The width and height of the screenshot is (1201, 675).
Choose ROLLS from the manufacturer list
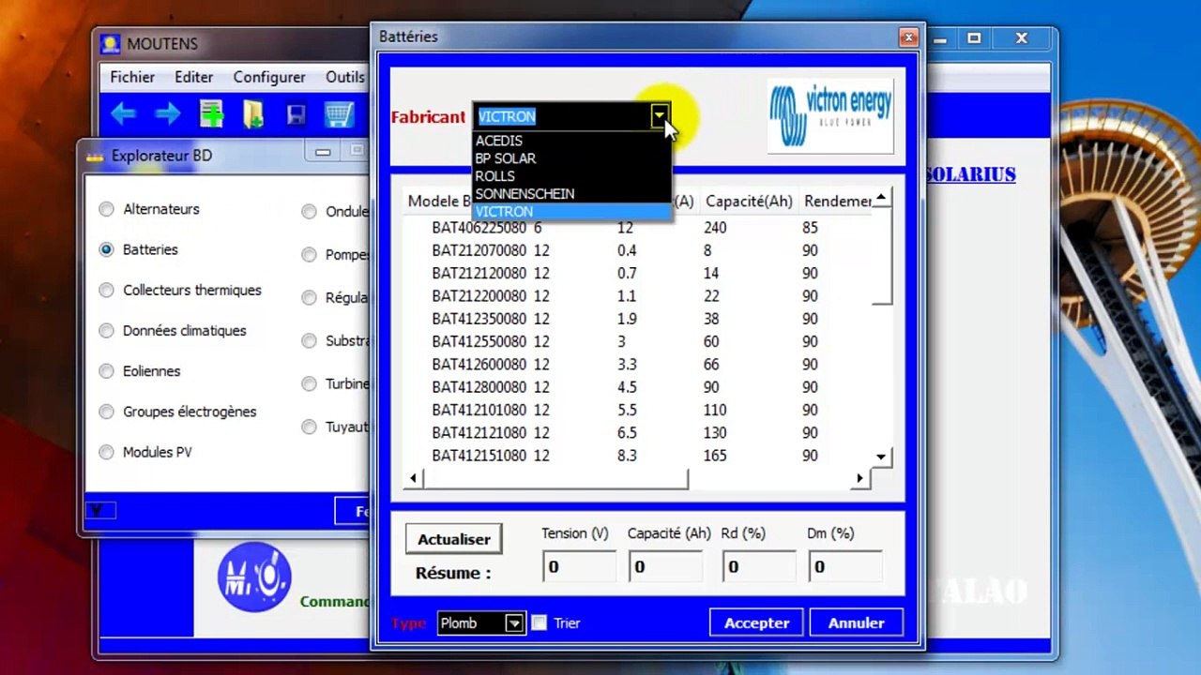pyautogui.click(x=571, y=176)
